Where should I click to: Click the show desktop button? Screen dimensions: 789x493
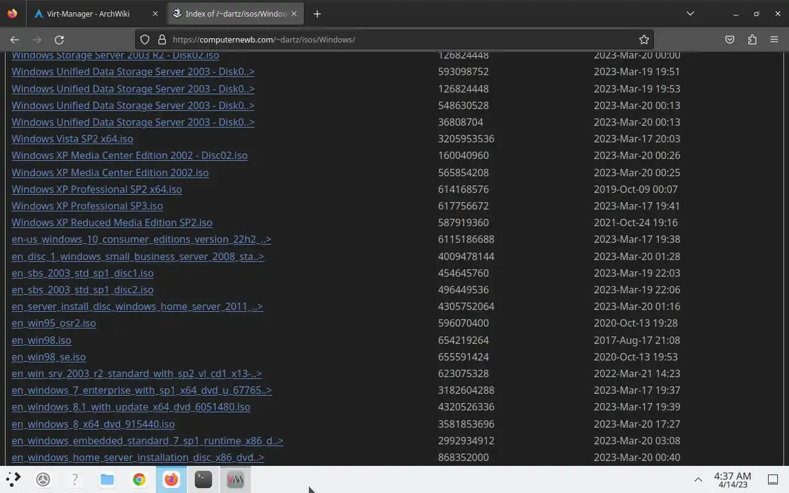tap(773, 479)
